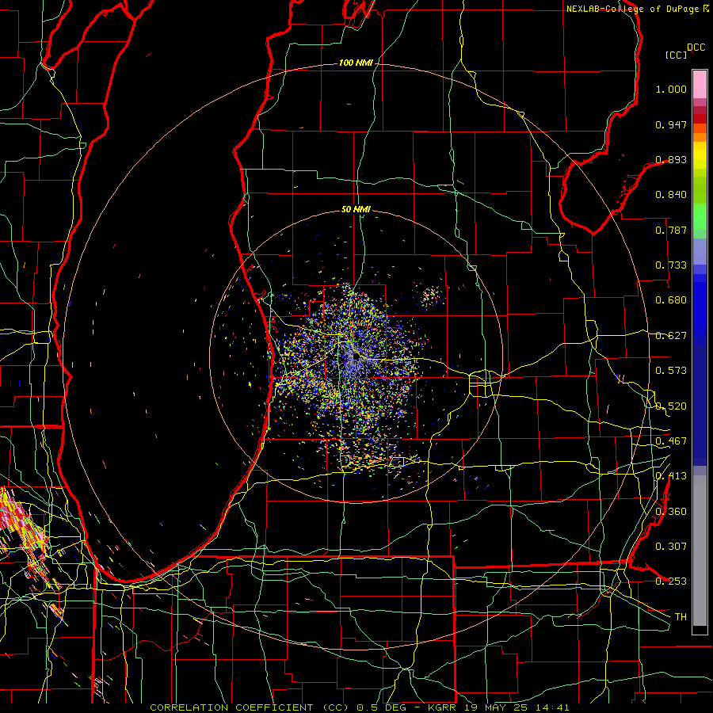Viewport: 713px width, 713px height.
Task: Click the 0.573 scale value
Action: [671, 371]
